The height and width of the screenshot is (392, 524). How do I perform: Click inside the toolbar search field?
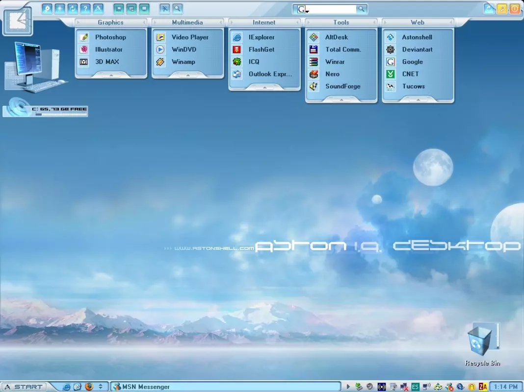[331, 9]
